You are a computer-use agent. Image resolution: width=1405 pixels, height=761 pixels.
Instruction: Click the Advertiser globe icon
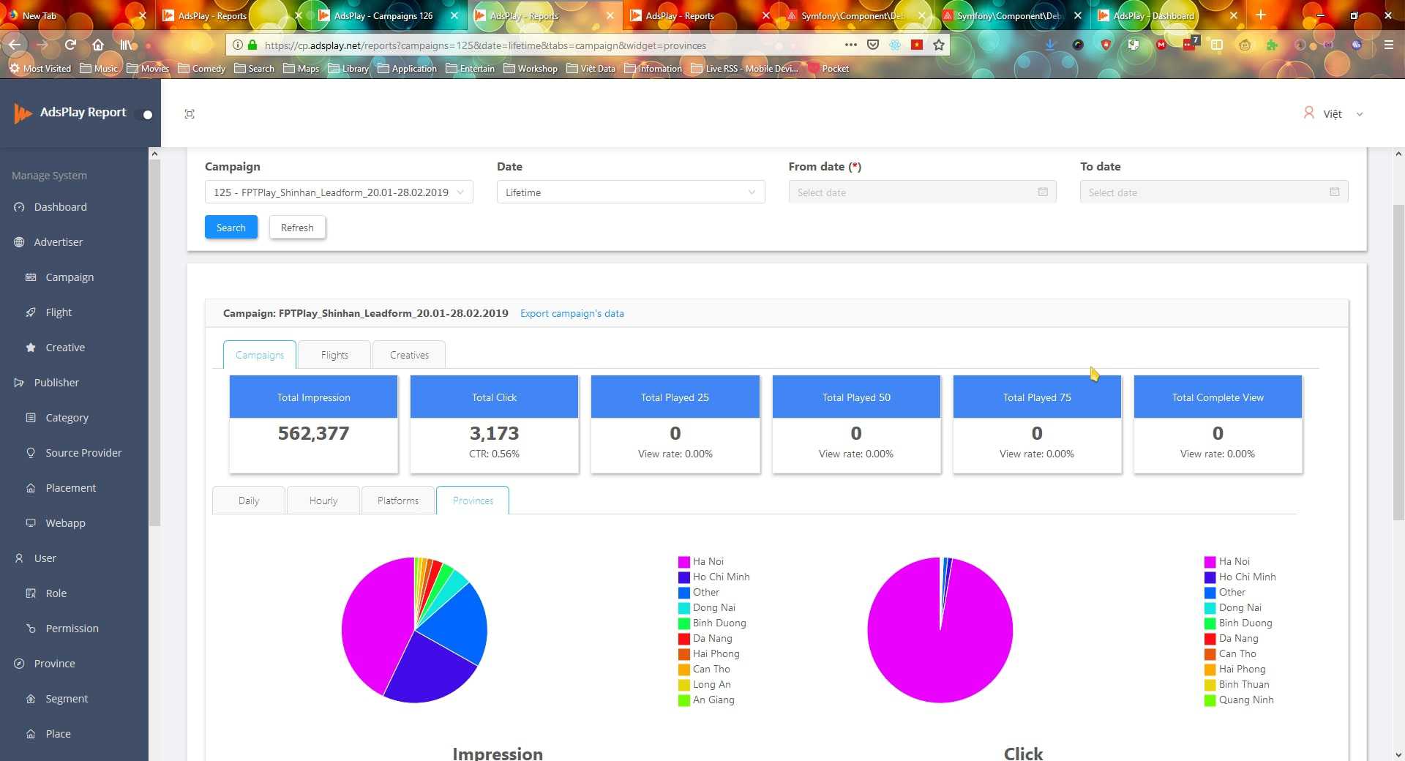(19, 242)
